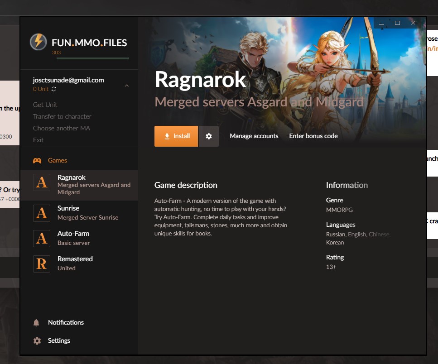Maximize the launcher window

coord(397,23)
